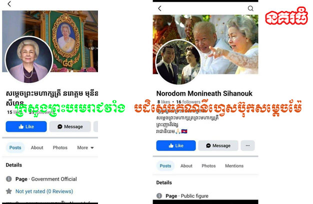Switch to About tab on left page
This screenshot has height=204, width=313.
(x=37, y=147)
